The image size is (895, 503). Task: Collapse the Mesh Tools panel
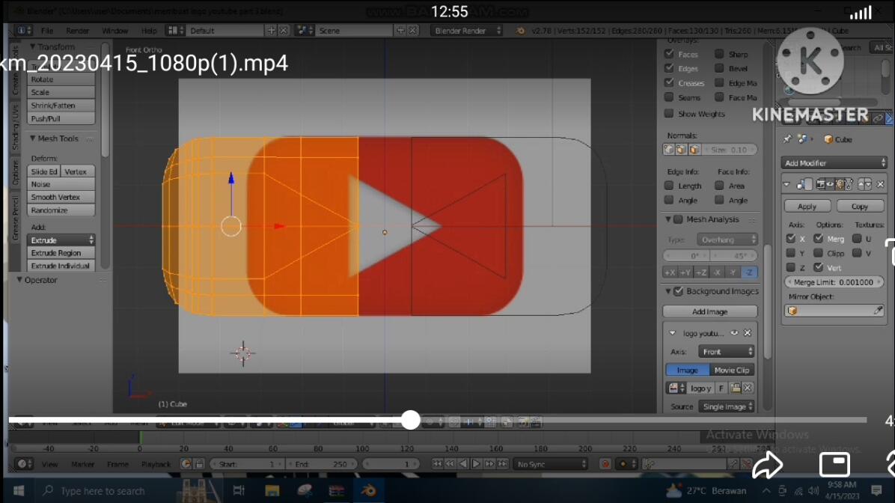pos(32,138)
